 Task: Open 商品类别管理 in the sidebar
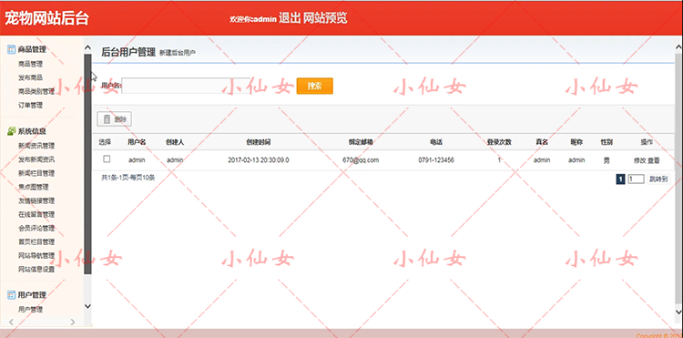pos(36,91)
